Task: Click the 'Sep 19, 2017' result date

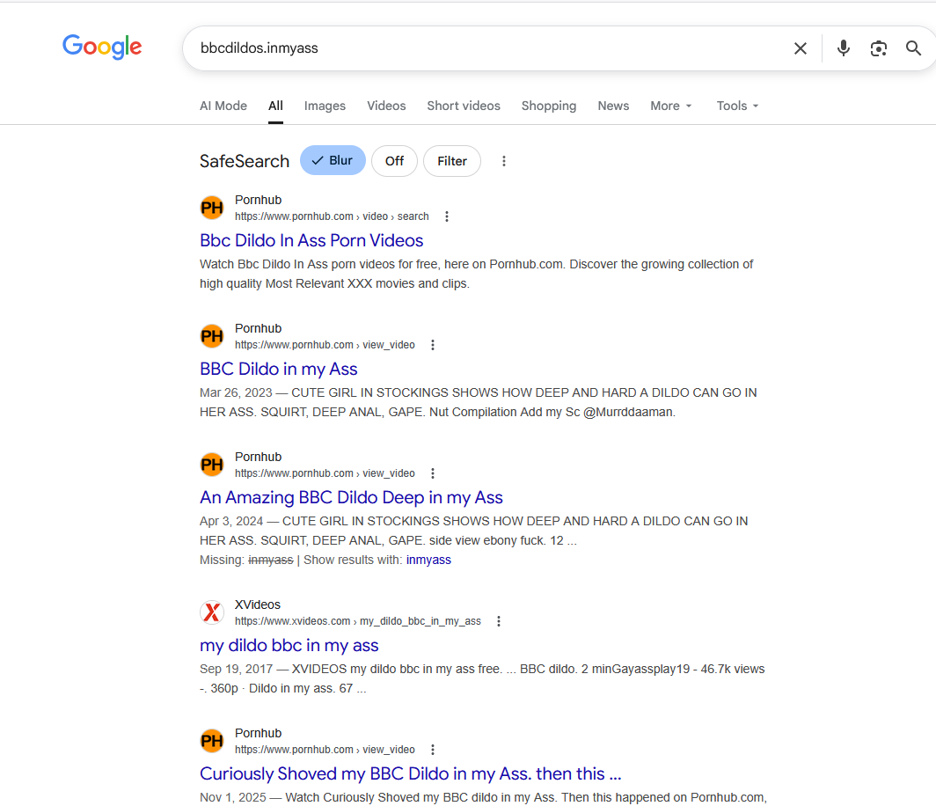Action: point(236,670)
